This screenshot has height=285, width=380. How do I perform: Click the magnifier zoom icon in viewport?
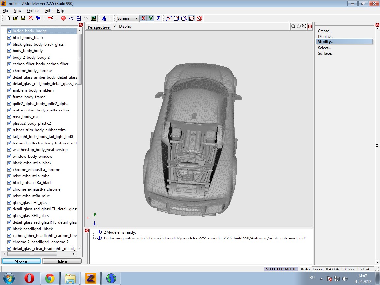pos(293,27)
